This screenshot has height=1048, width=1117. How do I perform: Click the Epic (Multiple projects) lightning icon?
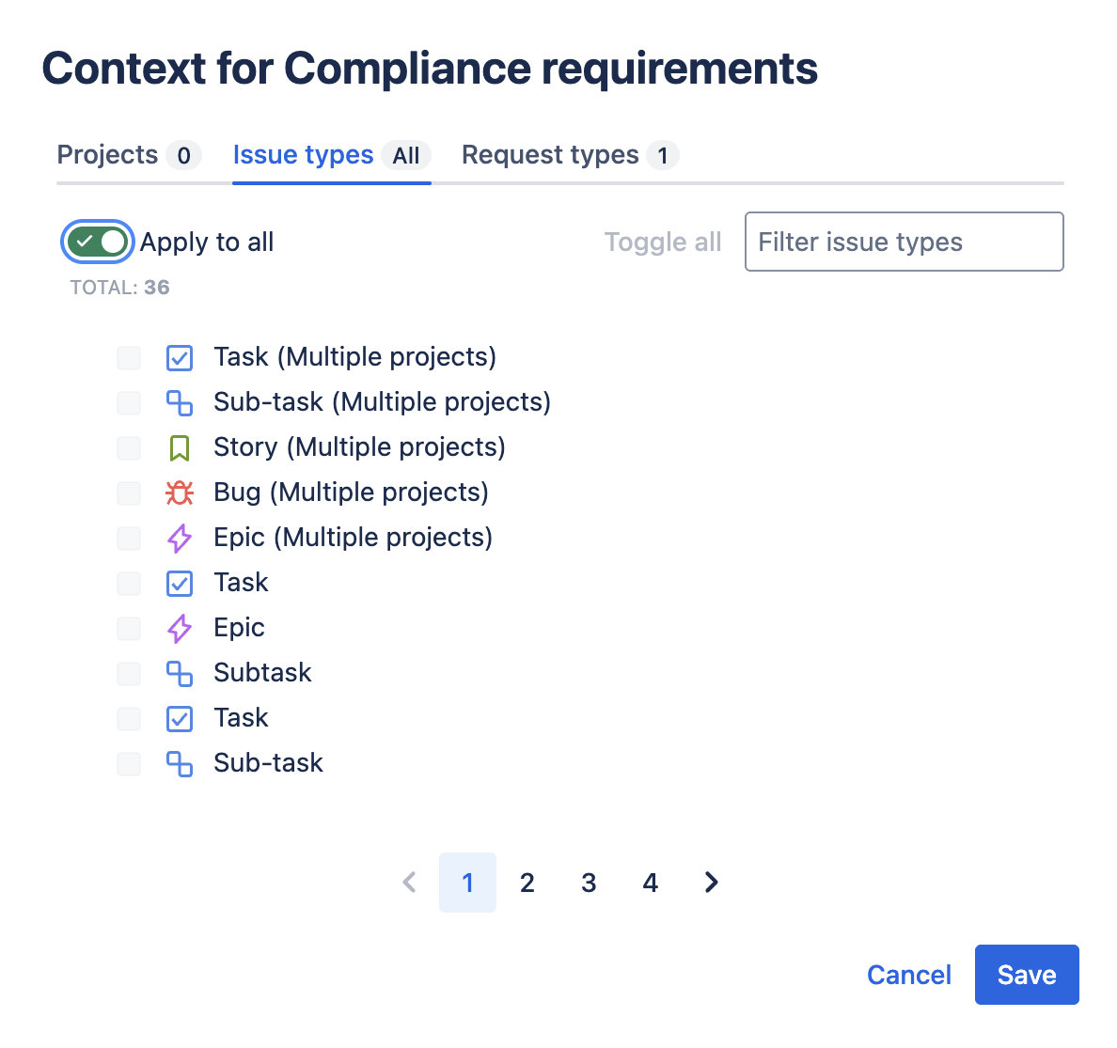180,538
